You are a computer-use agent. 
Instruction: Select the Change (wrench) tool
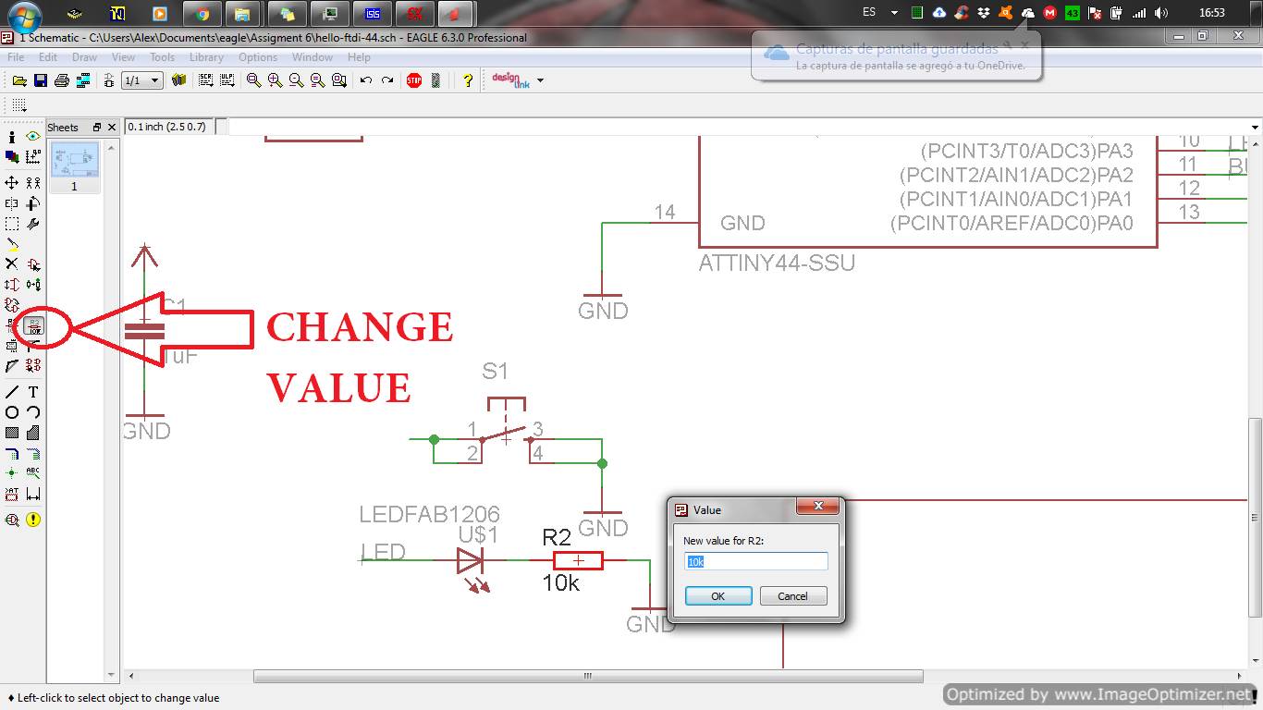pyautogui.click(x=33, y=224)
